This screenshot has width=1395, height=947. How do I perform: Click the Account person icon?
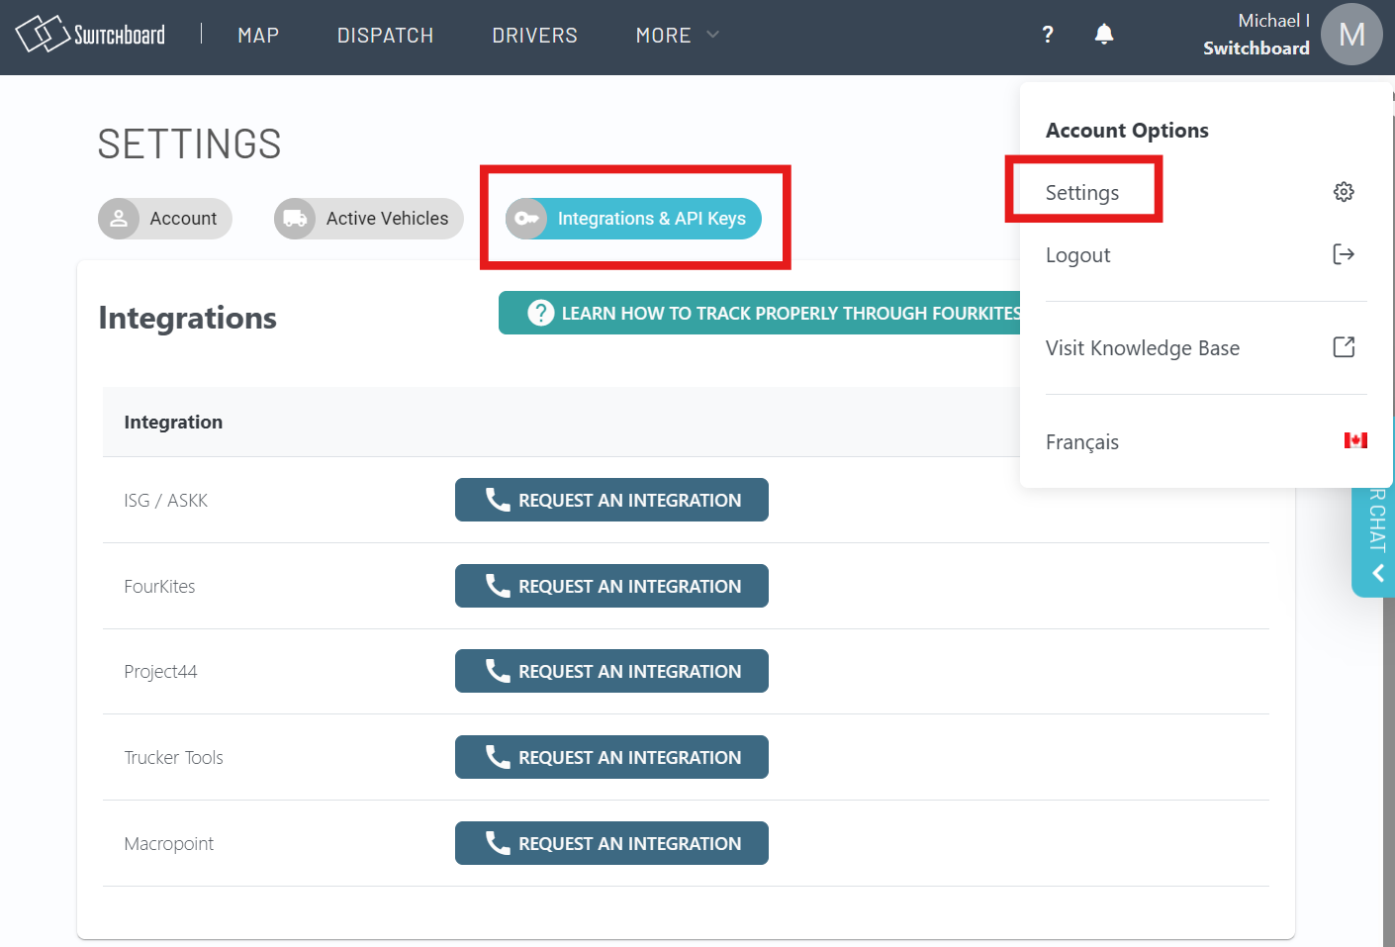(x=119, y=219)
